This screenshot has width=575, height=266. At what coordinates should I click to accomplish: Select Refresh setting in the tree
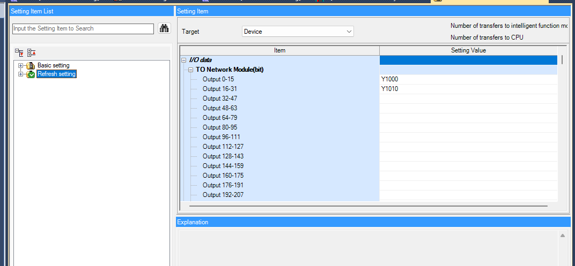(56, 74)
